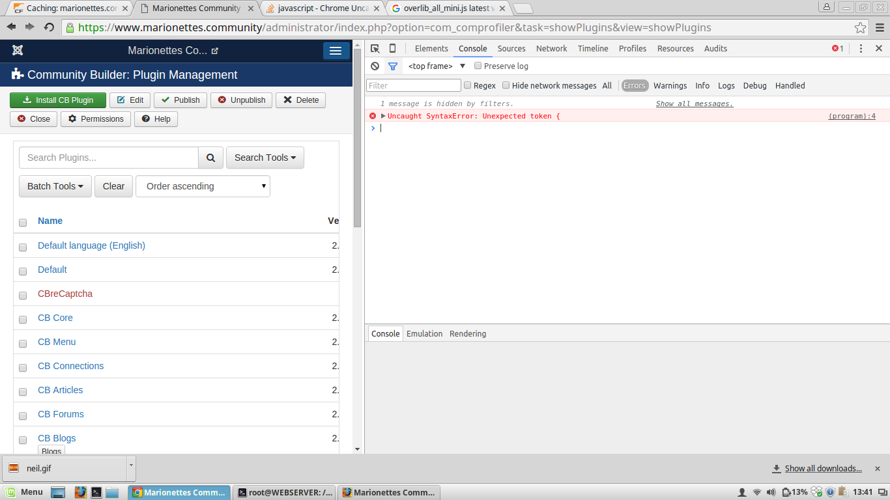Open (program):4 source link
Screen dimensions: 890x500
click(852, 116)
